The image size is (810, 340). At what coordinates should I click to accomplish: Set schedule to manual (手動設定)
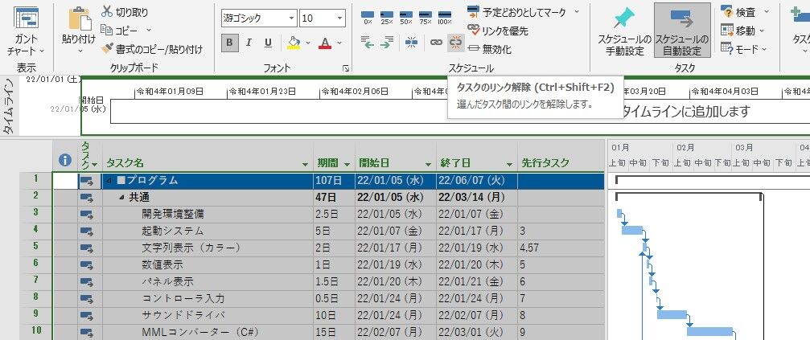click(x=624, y=31)
